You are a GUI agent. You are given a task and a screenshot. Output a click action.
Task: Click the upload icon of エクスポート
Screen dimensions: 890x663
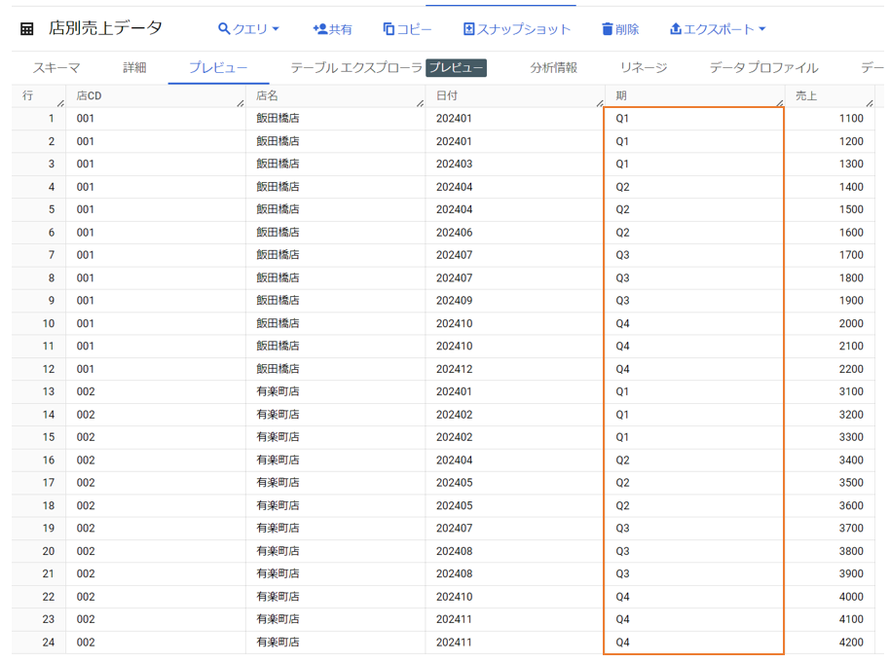(x=676, y=28)
